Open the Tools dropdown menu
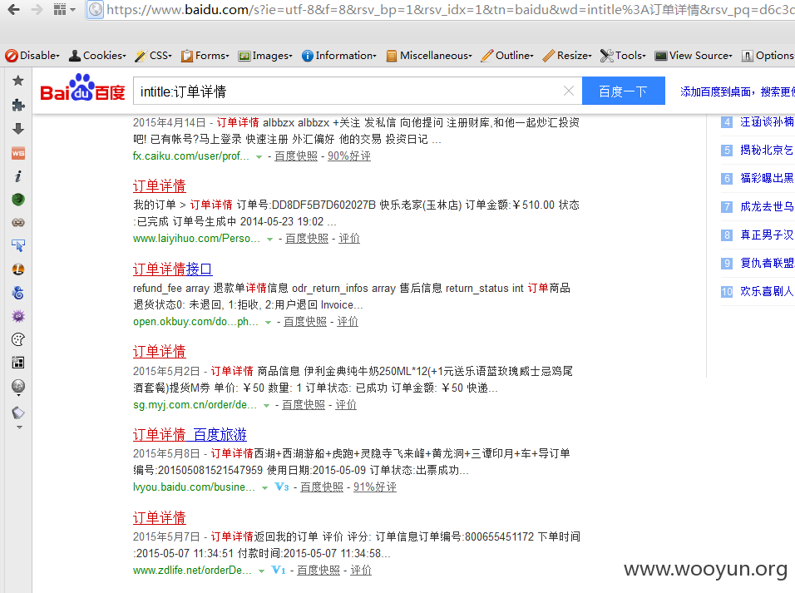Image resolution: width=795 pixels, height=593 pixels. point(623,55)
